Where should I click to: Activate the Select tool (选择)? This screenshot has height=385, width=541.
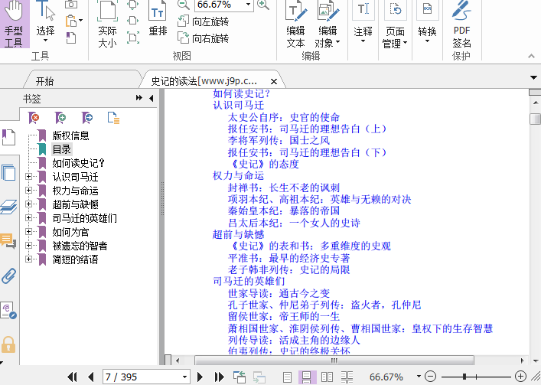click(46, 21)
